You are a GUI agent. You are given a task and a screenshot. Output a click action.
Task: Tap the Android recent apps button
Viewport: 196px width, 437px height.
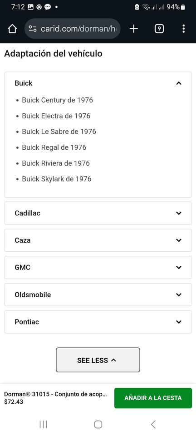[43, 424]
